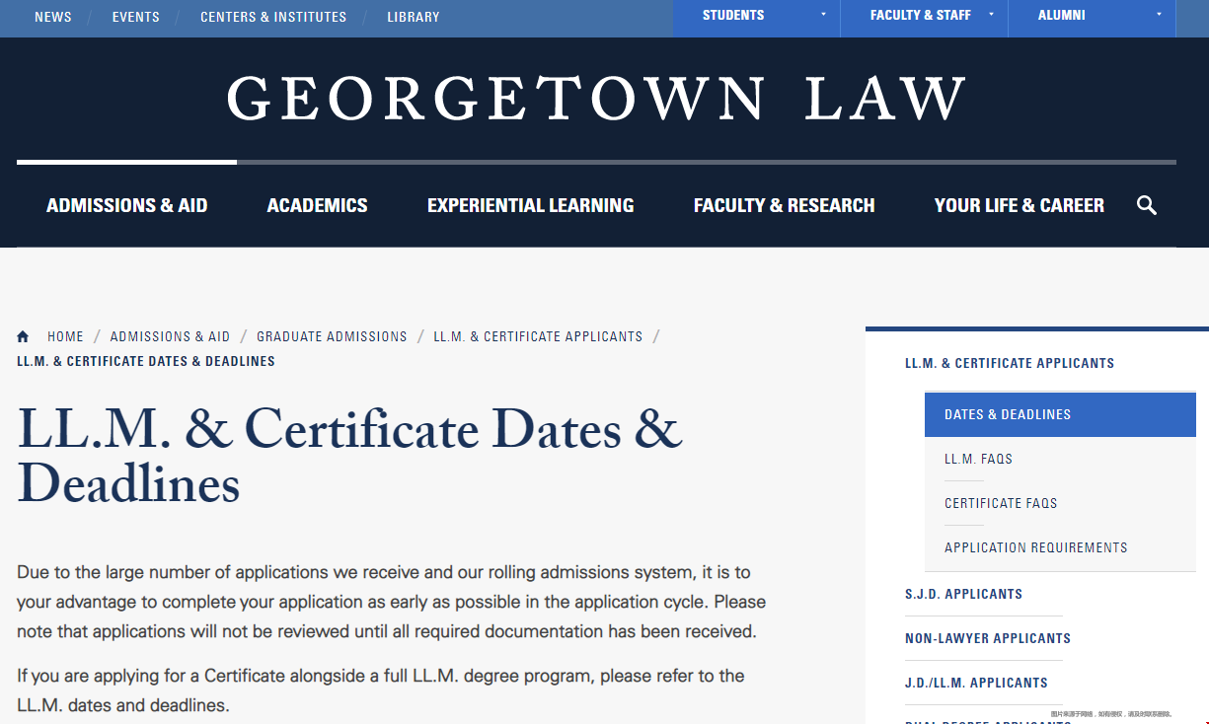Open Centers & Institutes link
Screen dimensions: 1209x724
pos(273,17)
